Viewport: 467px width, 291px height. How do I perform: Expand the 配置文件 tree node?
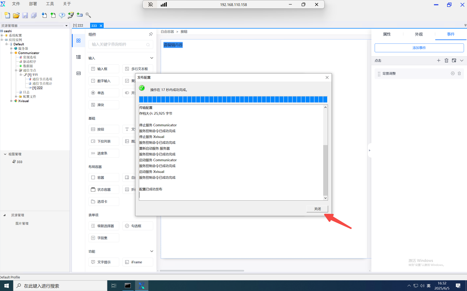pyautogui.click(x=16, y=97)
